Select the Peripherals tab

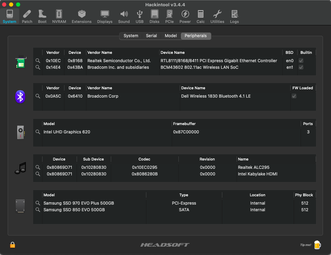tap(196, 36)
